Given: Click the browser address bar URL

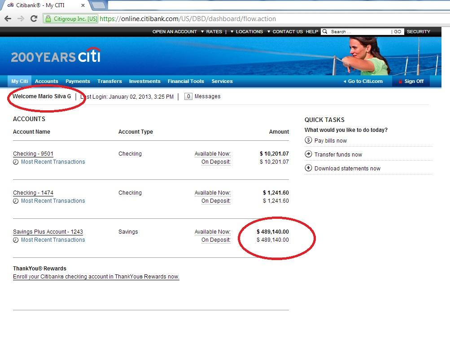Looking at the screenshot, I should pos(188,19).
